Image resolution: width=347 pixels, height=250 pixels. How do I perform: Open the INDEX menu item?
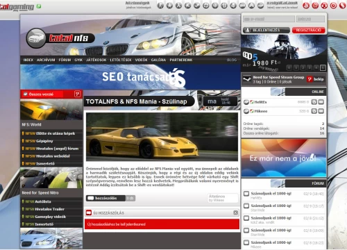pos(28,60)
